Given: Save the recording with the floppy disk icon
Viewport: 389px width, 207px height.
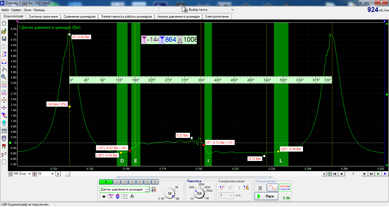Looking at the screenshot, I should pyautogui.click(x=4, y=39).
